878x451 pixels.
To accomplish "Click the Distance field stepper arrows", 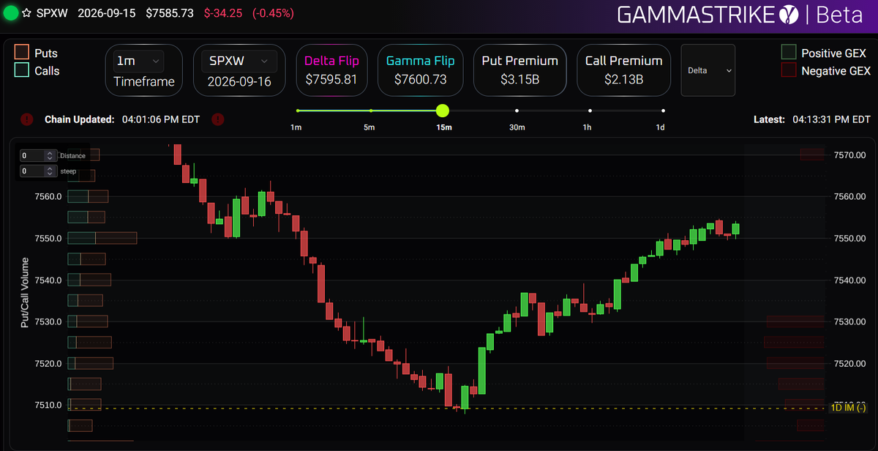I will tap(50, 155).
